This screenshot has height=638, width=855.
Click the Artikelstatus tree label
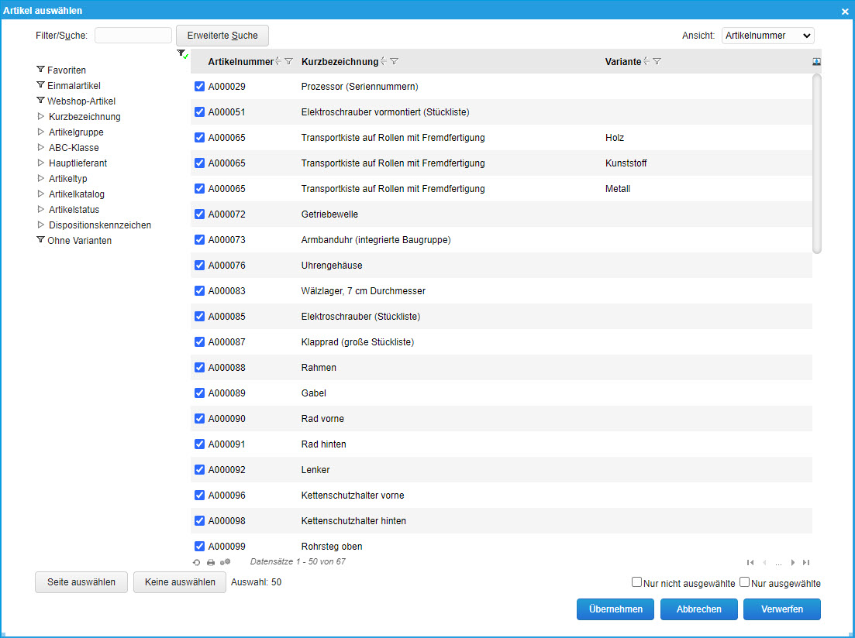tap(74, 210)
